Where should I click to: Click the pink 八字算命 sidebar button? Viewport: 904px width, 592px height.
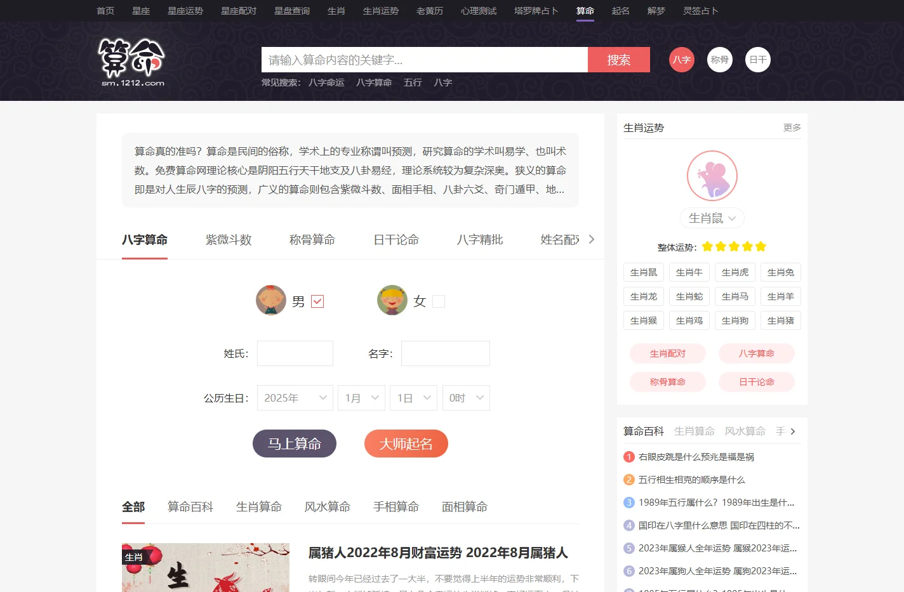point(757,353)
